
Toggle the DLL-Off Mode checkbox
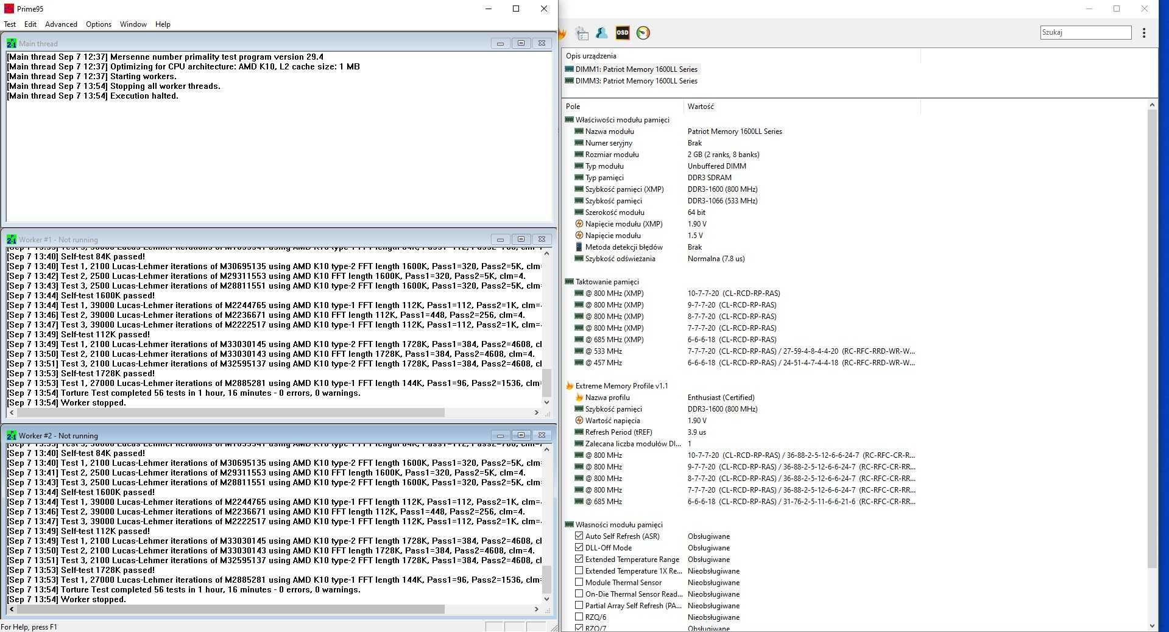579,547
